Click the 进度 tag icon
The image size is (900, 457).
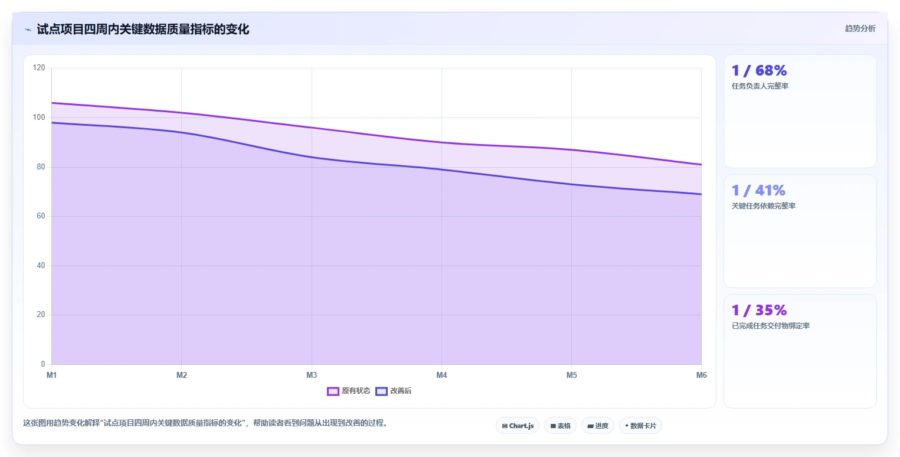pyautogui.click(x=591, y=426)
